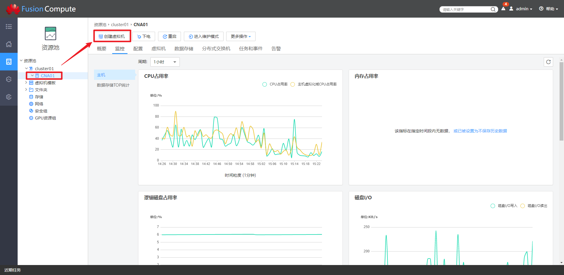Switch to the 虚拟机 tab

[x=159, y=49]
